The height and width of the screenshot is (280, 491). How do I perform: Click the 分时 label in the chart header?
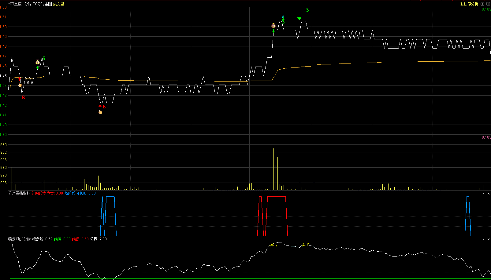tap(28, 4)
